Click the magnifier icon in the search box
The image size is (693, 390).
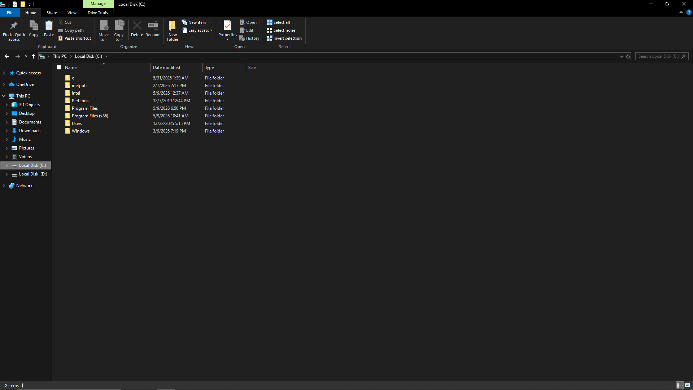pyautogui.click(x=683, y=56)
